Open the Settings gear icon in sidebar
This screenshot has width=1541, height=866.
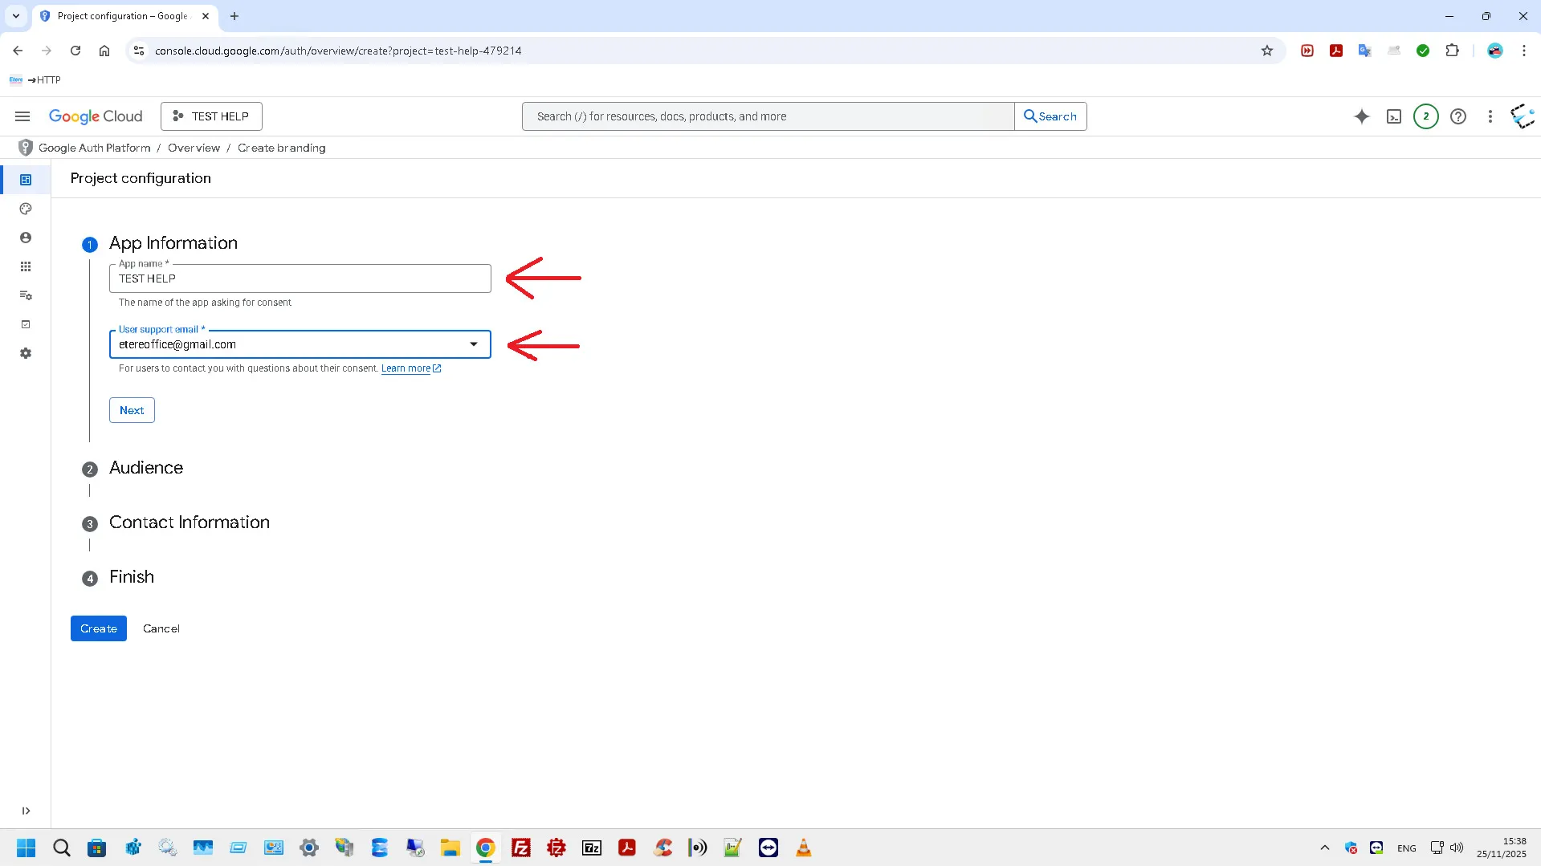click(x=26, y=353)
